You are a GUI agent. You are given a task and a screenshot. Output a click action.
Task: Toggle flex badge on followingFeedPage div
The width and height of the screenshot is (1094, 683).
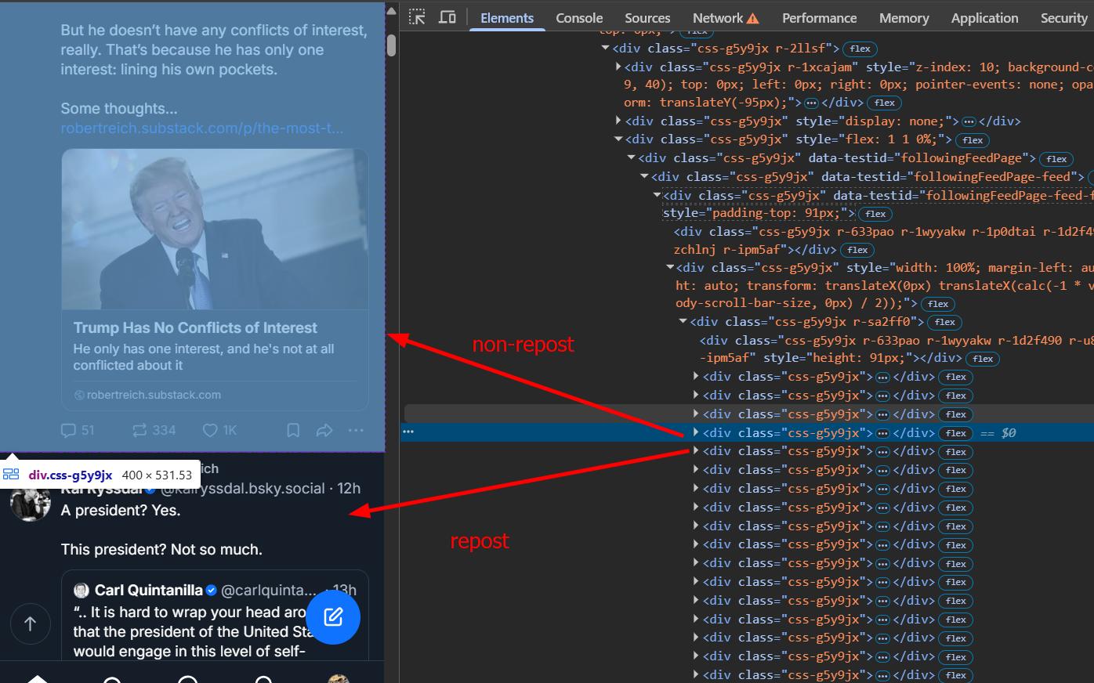[x=1056, y=159]
